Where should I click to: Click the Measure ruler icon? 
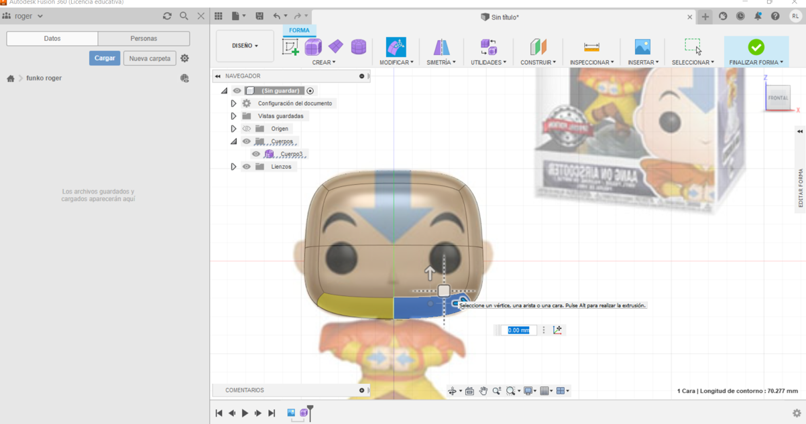[591, 47]
